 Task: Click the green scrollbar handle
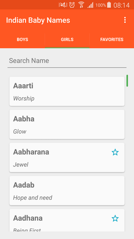click(x=127, y=81)
